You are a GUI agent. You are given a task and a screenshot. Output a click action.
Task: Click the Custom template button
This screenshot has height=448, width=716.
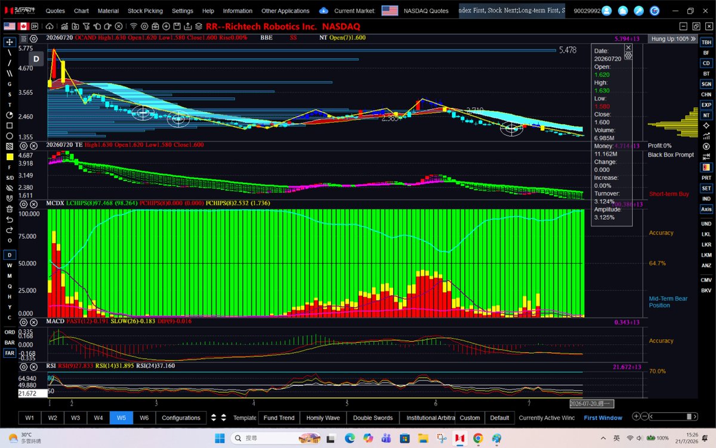point(470,418)
